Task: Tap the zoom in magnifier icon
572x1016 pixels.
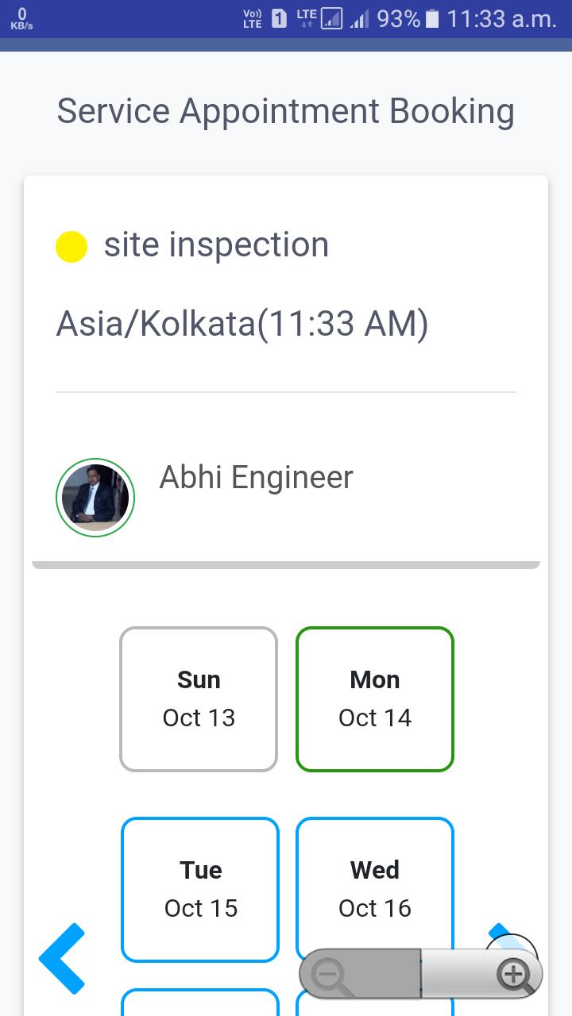Action: (514, 974)
